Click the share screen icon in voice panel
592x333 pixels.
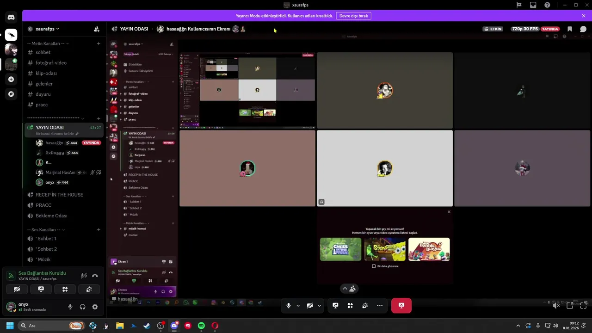[41, 289]
